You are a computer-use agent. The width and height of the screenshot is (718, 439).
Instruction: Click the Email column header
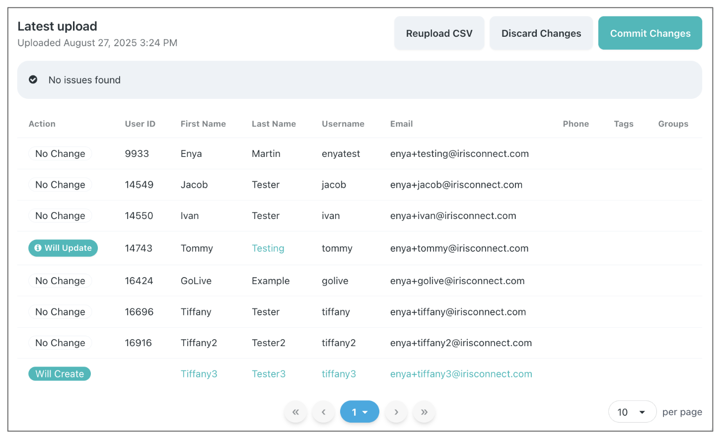click(401, 124)
